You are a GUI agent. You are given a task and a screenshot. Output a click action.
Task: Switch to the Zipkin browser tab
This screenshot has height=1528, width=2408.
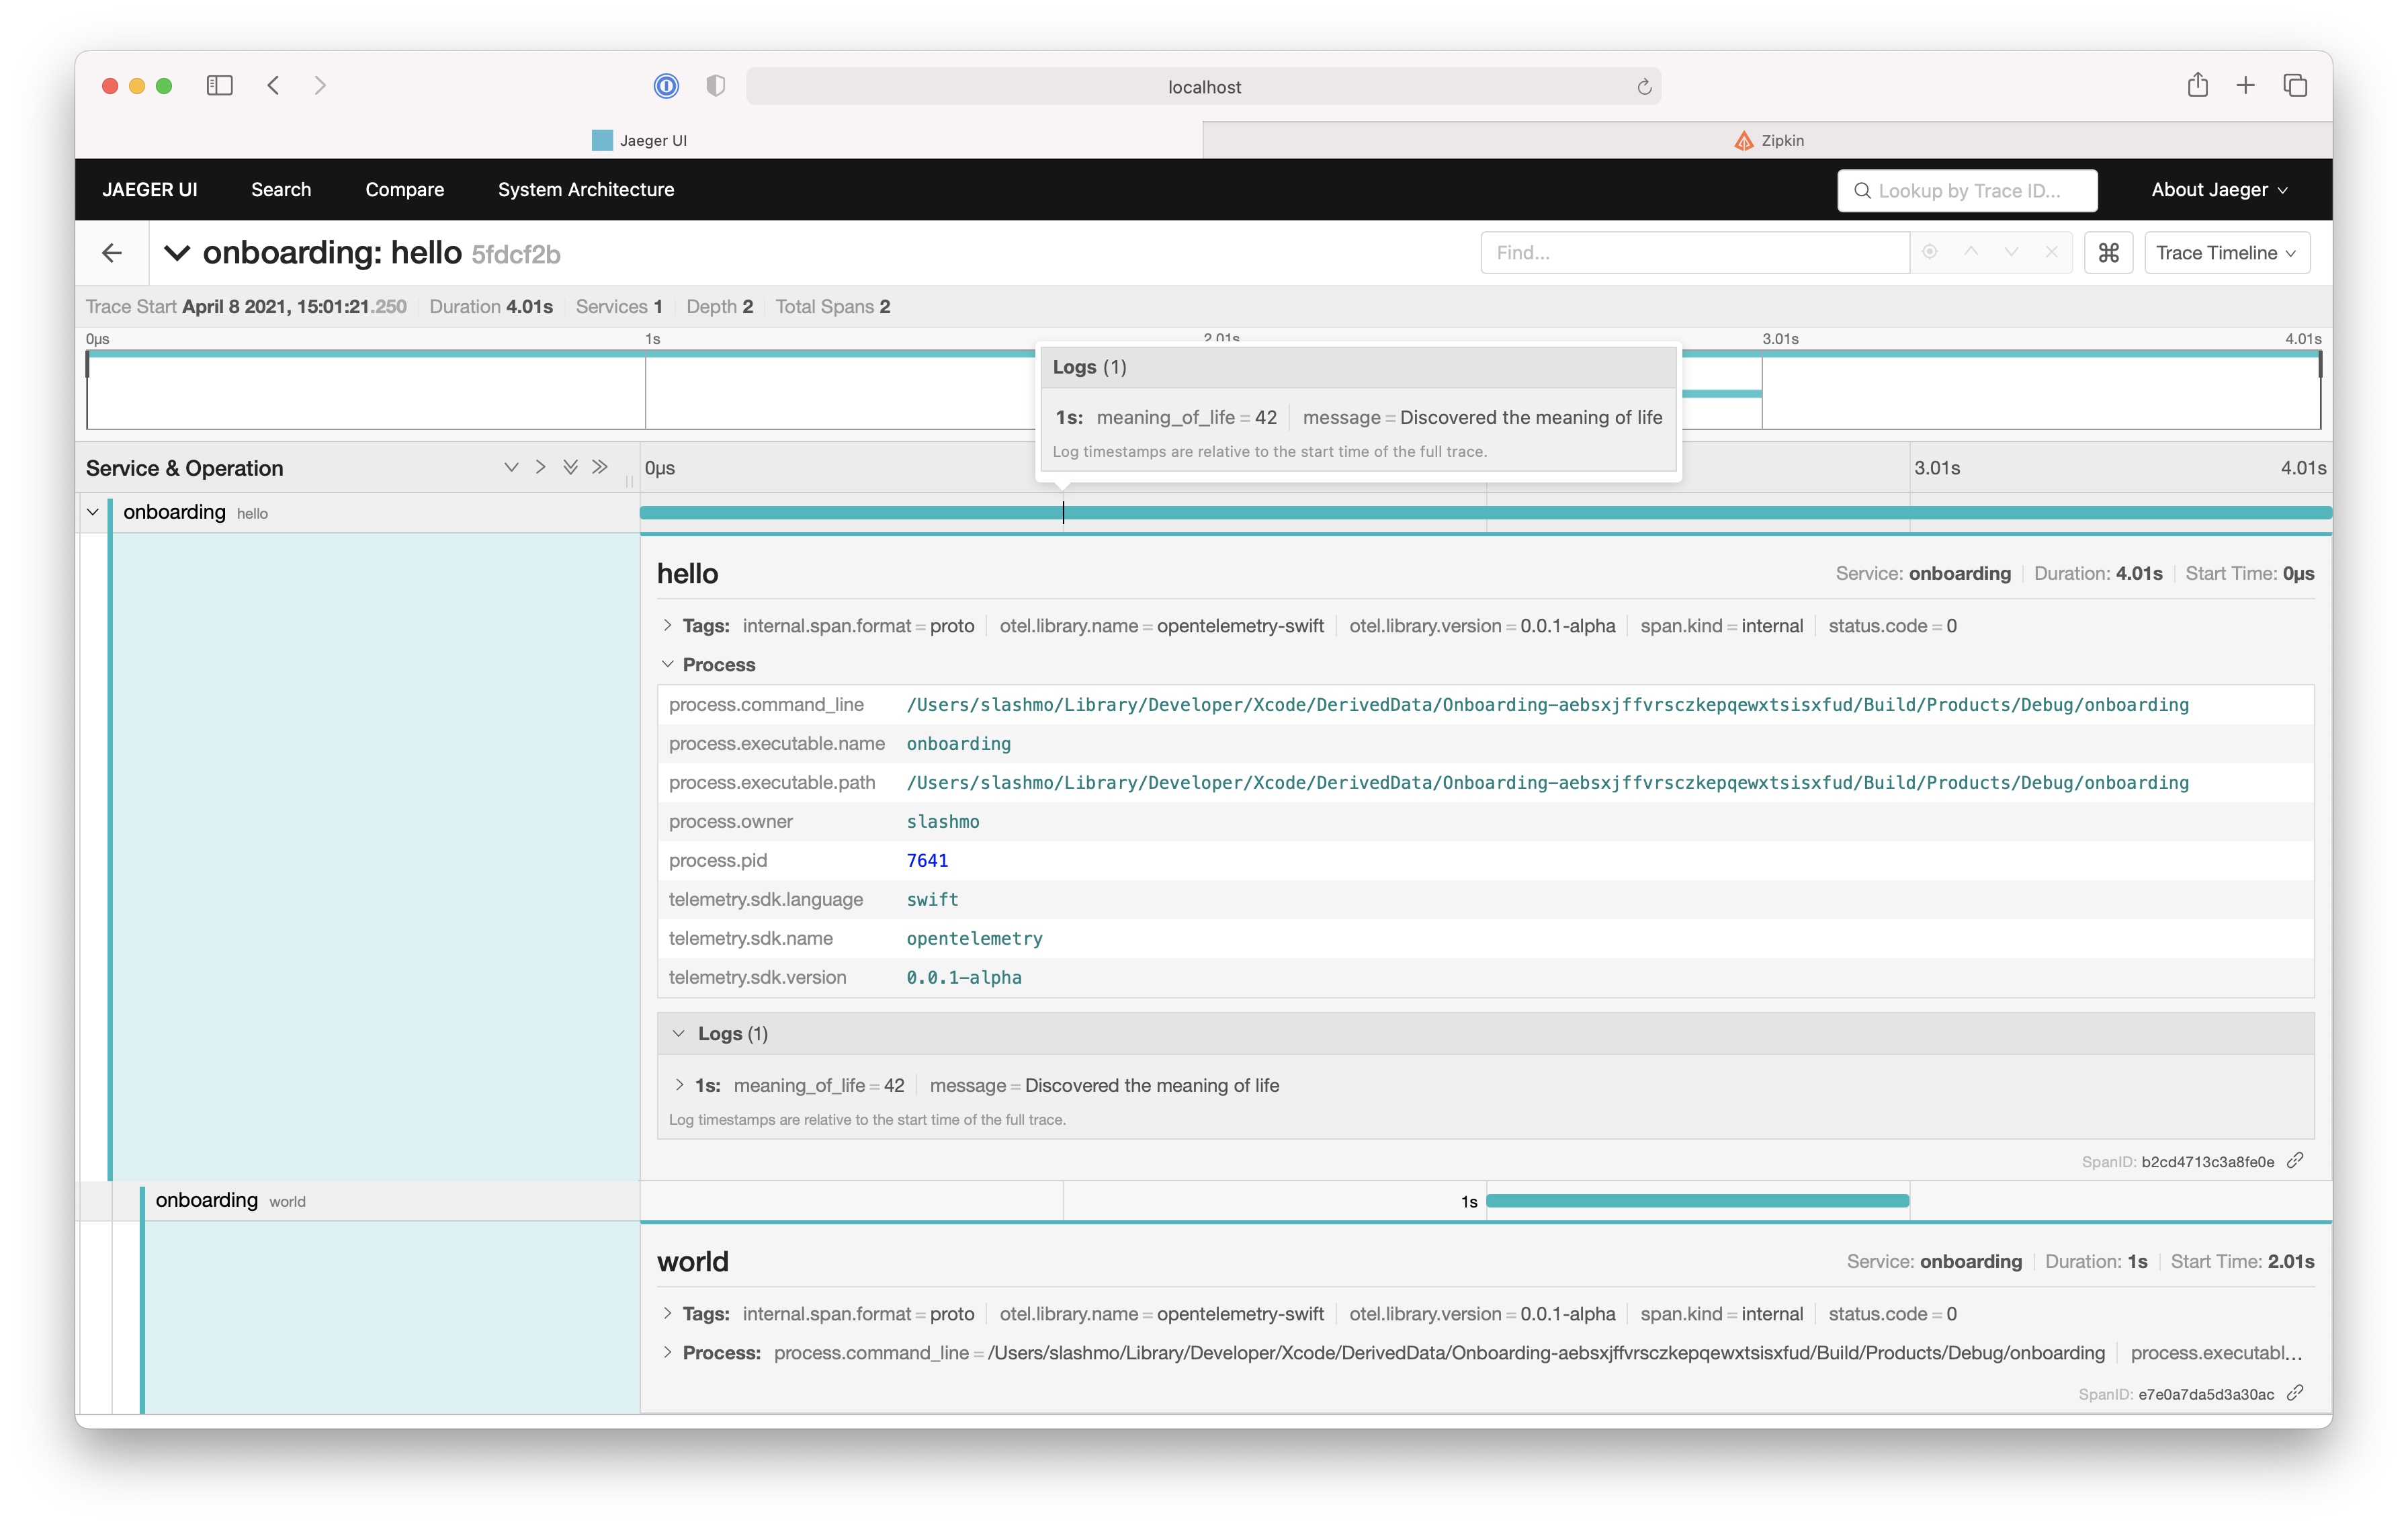pos(1768,140)
